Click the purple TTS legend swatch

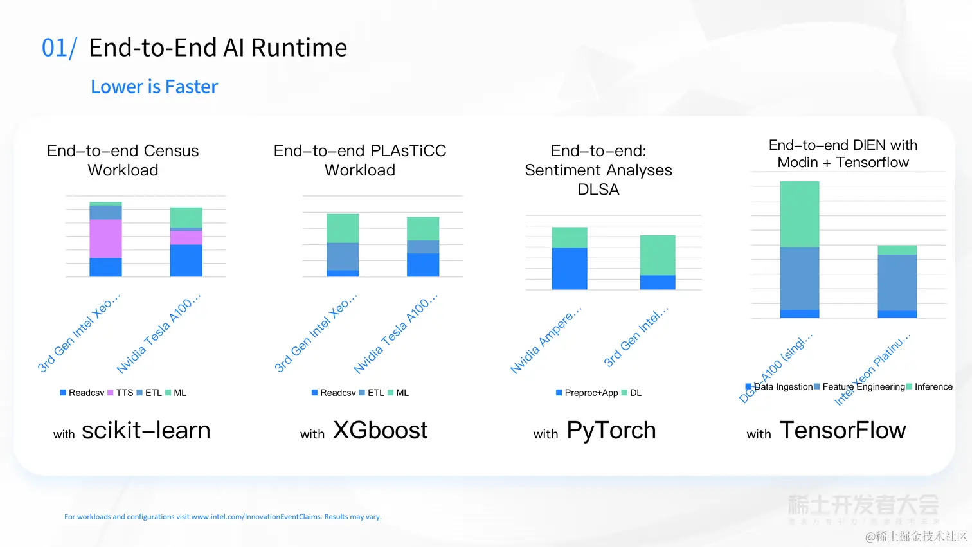(111, 393)
